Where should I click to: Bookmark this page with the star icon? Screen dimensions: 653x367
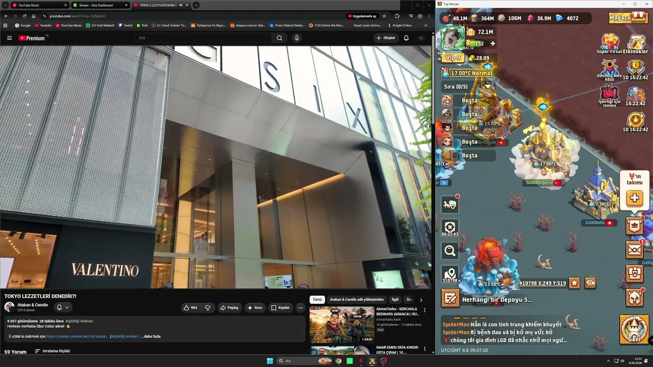[384, 16]
